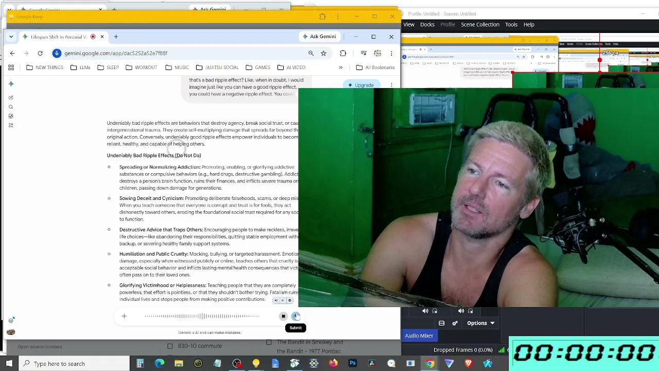Screen dimensions: 659x371
Task: Open the MUSIC bookmark folder
Action: point(177,68)
